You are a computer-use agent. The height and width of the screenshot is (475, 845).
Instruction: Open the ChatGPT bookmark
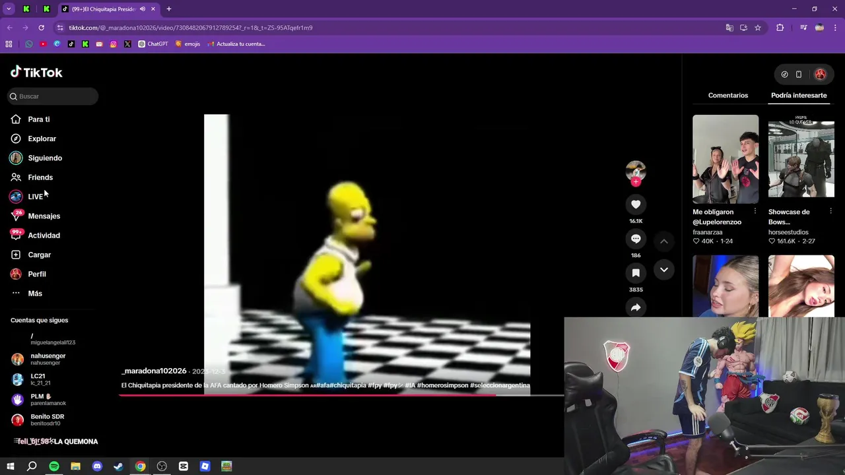153,44
